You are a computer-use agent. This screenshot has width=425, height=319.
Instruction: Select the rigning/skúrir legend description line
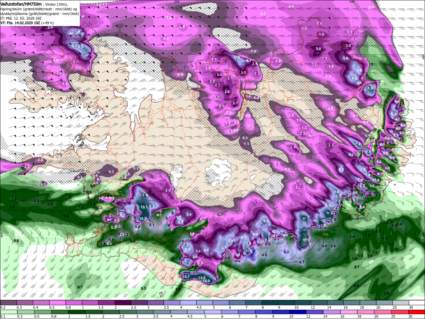tap(39, 9)
